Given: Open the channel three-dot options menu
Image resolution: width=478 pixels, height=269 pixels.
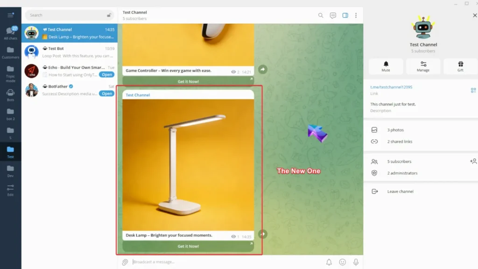Looking at the screenshot, I should pyautogui.click(x=356, y=14).
